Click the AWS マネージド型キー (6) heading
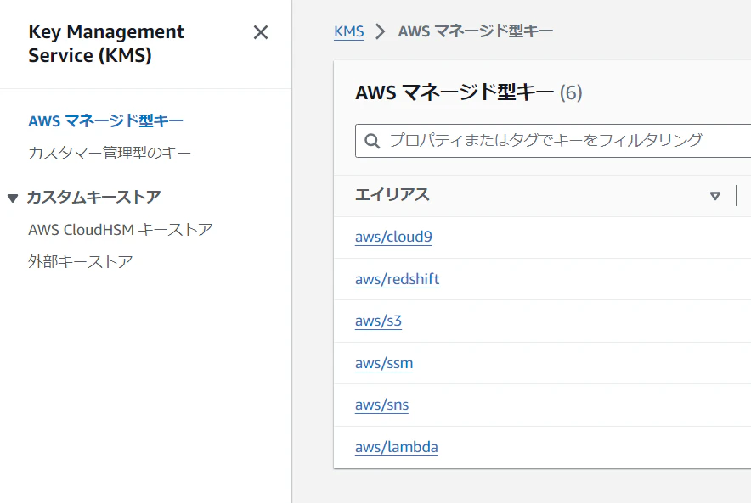The width and height of the screenshot is (751, 503). (x=468, y=92)
